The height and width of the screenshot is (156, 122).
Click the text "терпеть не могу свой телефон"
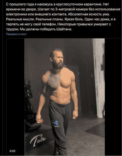point(31,24)
